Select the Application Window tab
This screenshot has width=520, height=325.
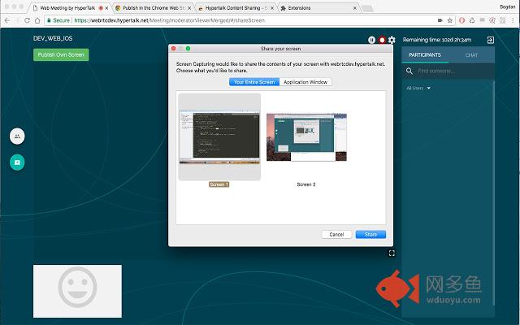pyautogui.click(x=305, y=82)
